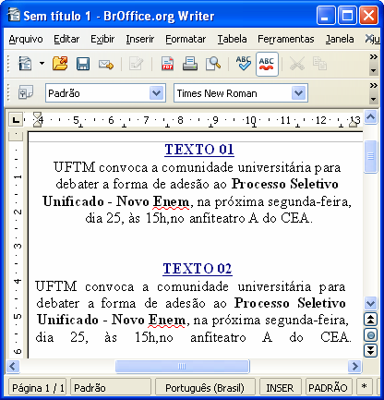Click the Edit file icon
Screen dimensions: 384x400
point(136,64)
